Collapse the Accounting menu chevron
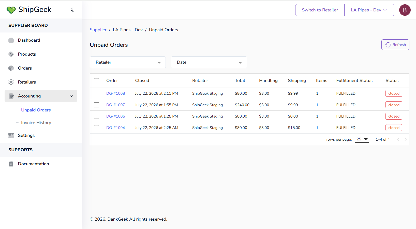This screenshot has width=416, height=229. [x=71, y=96]
